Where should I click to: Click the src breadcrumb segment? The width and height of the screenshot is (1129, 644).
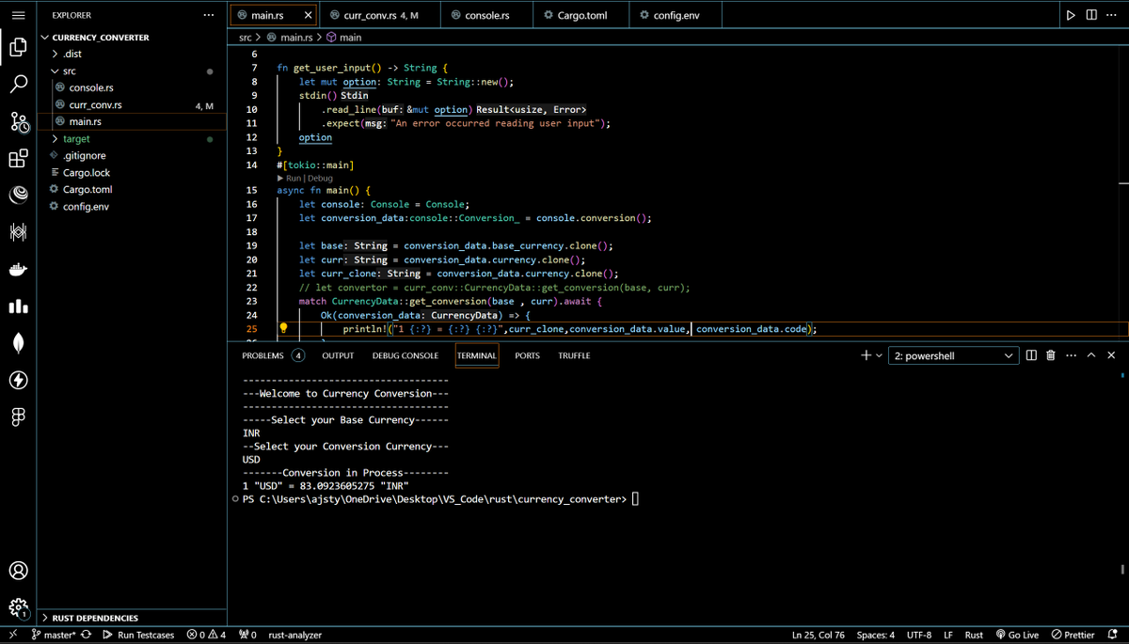(246, 38)
